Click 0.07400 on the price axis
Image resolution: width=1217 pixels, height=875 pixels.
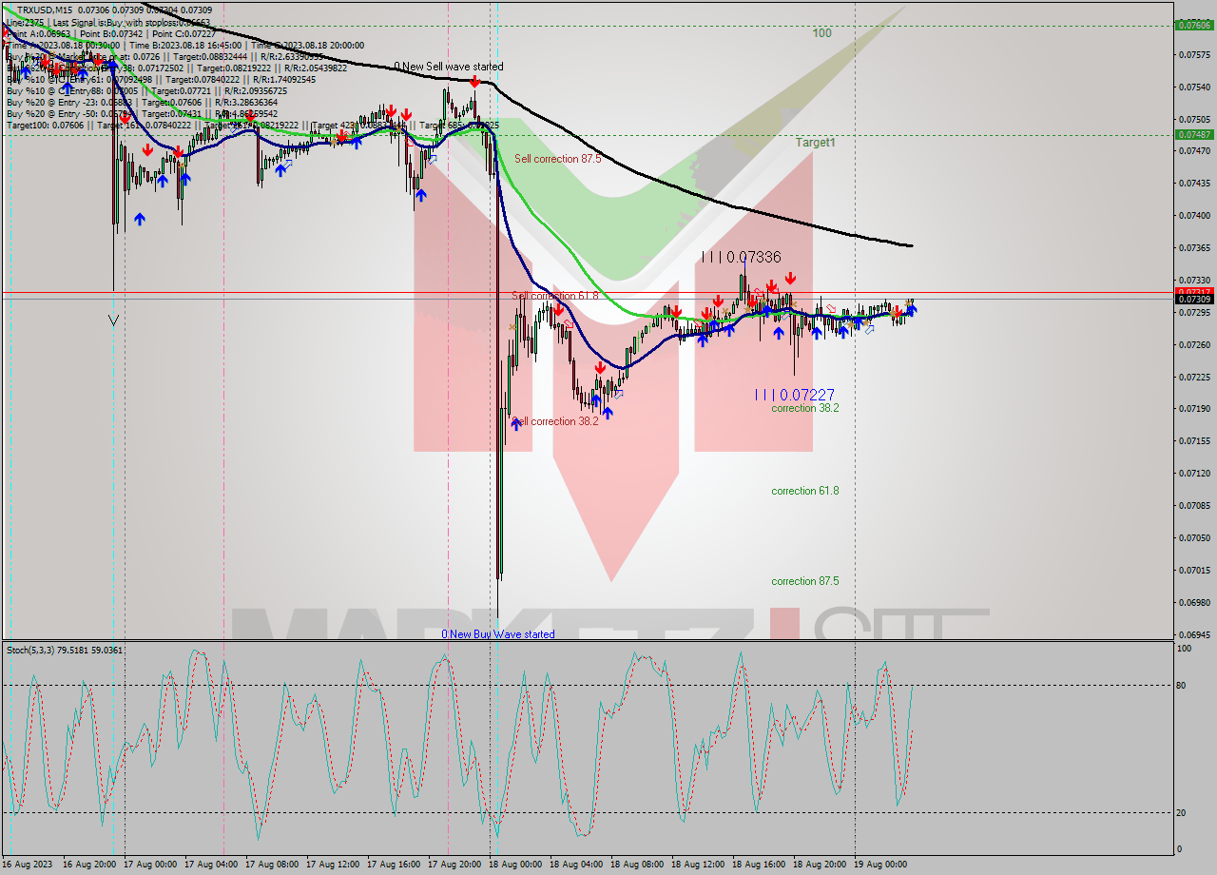point(1194,216)
